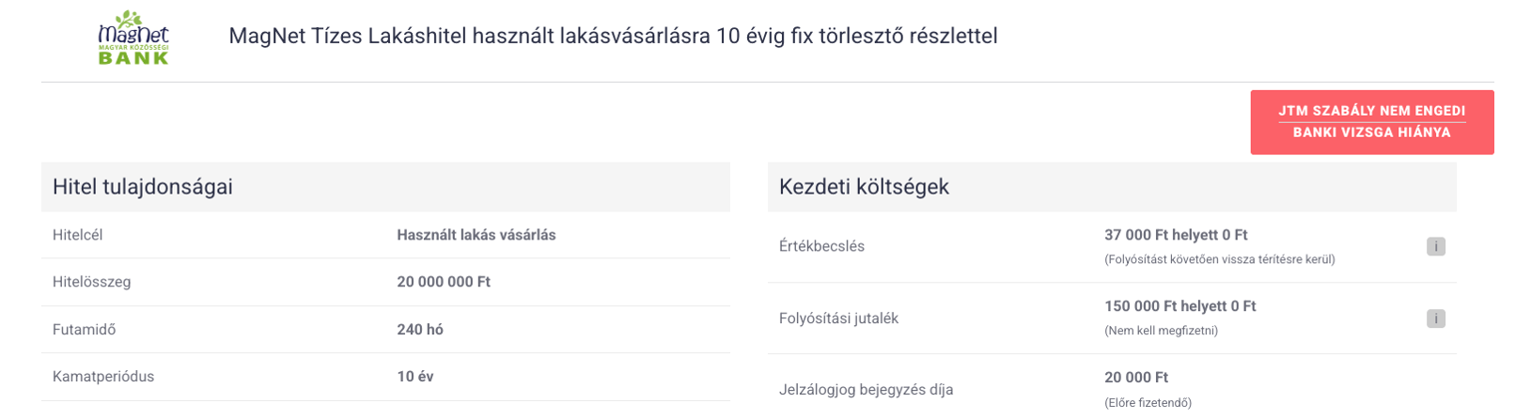Click the MagNet Tízes Lakáshitel title

click(x=613, y=36)
